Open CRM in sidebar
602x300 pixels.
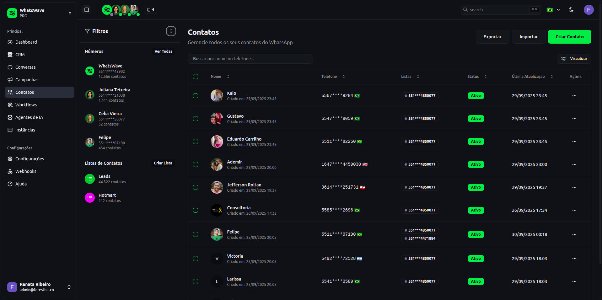[40, 55]
